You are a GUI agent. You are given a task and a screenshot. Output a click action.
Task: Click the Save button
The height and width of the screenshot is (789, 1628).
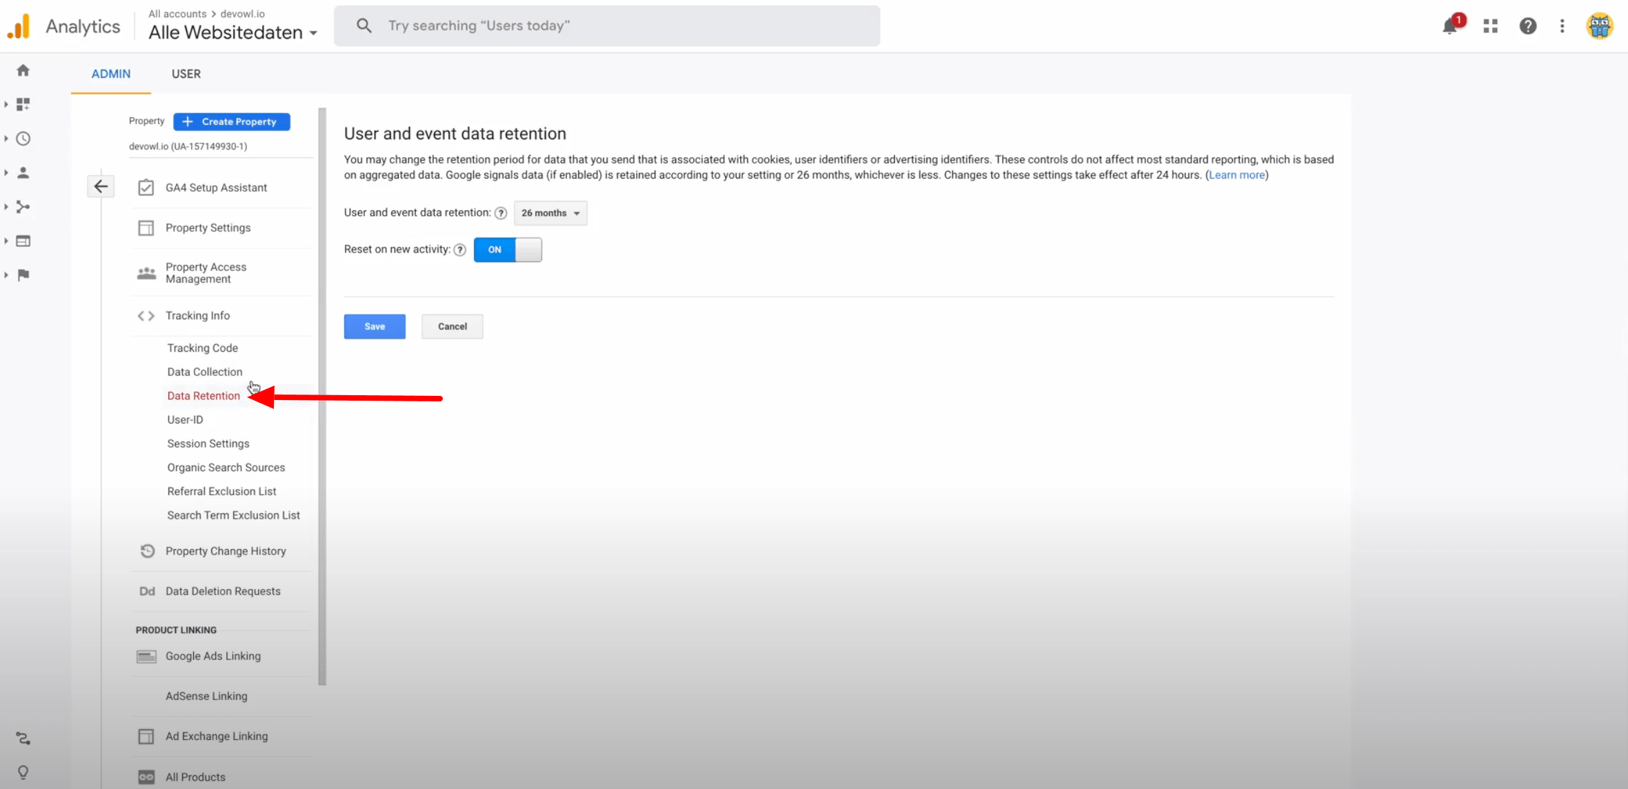coord(375,326)
